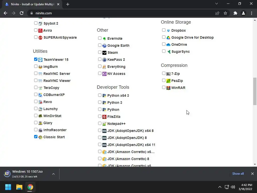Click the Notepad++ icon

tap(104, 124)
